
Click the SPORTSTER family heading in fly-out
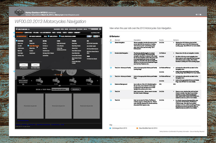point(21,41)
